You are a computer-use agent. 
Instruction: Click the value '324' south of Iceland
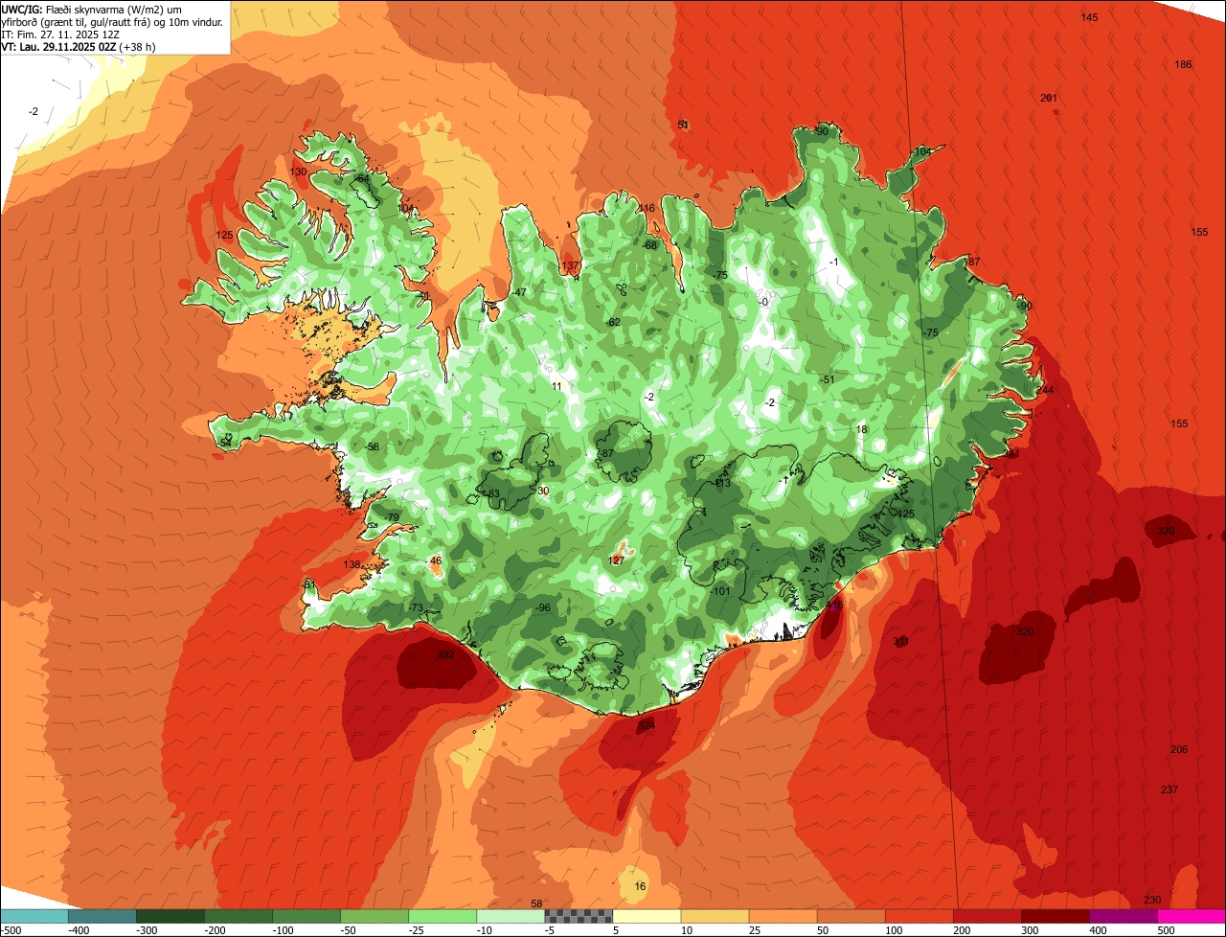pyautogui.click(x=647, y=726)
